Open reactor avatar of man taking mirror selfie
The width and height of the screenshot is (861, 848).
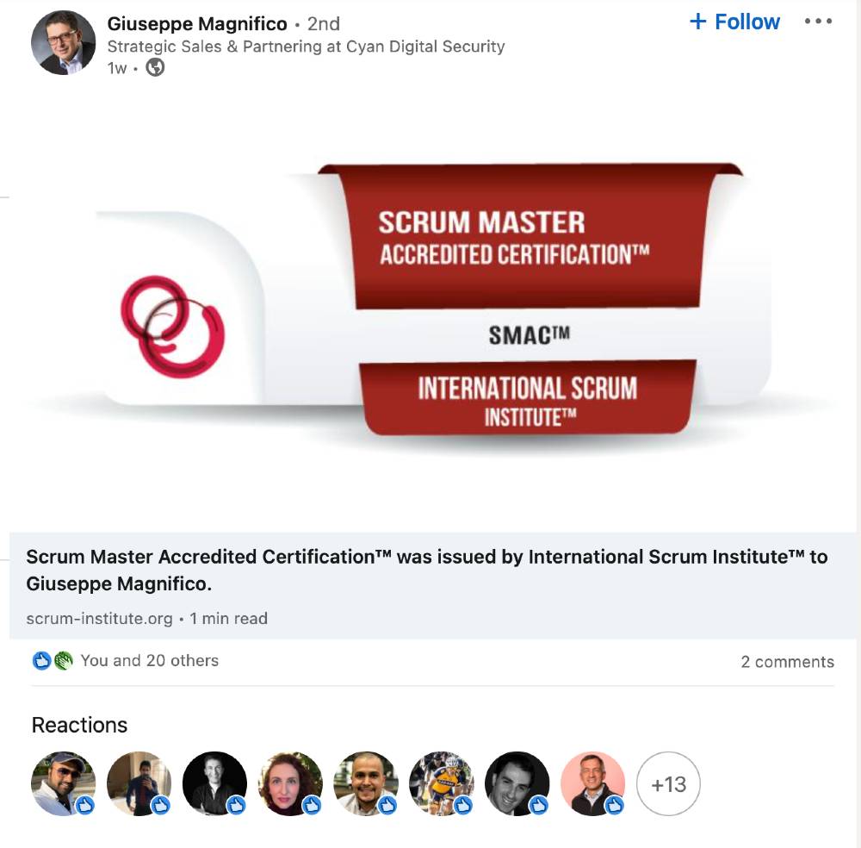tap(139, 783)
